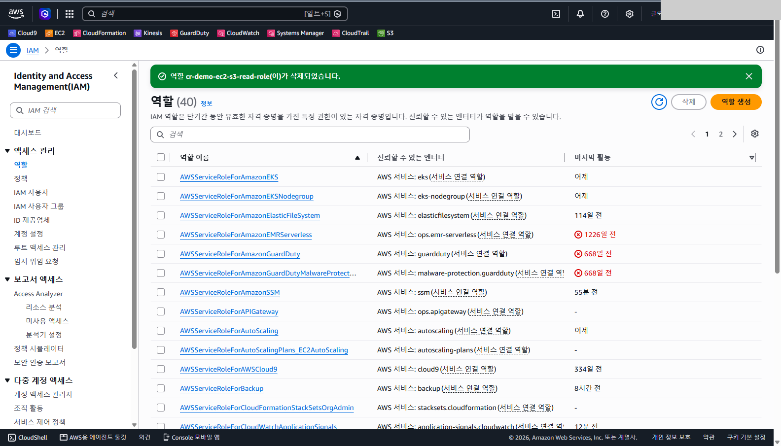The width and height of the screenshot is (781, 446).
Task: Sort by 마지막 활동 column arrow
Action: click(x=752, y=158)
